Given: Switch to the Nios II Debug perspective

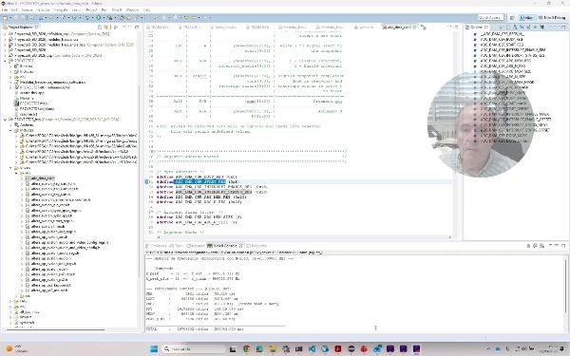Looking at the screenshot, I should pos(551,17).
